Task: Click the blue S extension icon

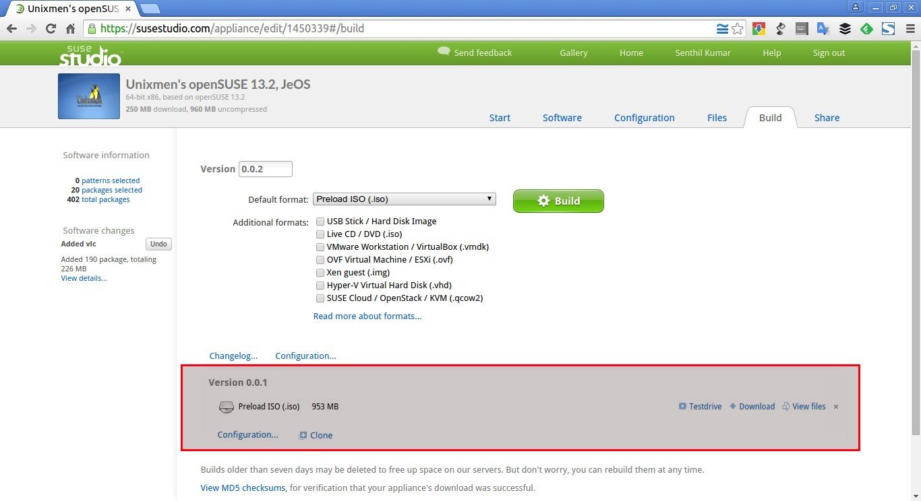Action: 888,29
